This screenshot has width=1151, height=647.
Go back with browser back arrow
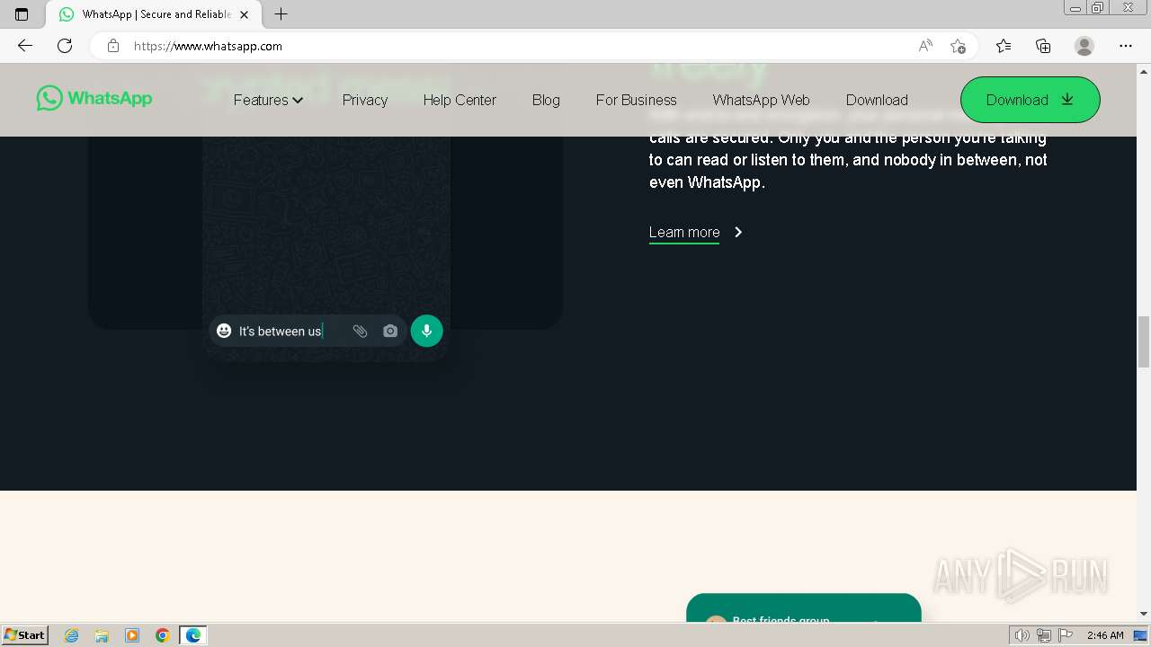click(x=25, y=46)
